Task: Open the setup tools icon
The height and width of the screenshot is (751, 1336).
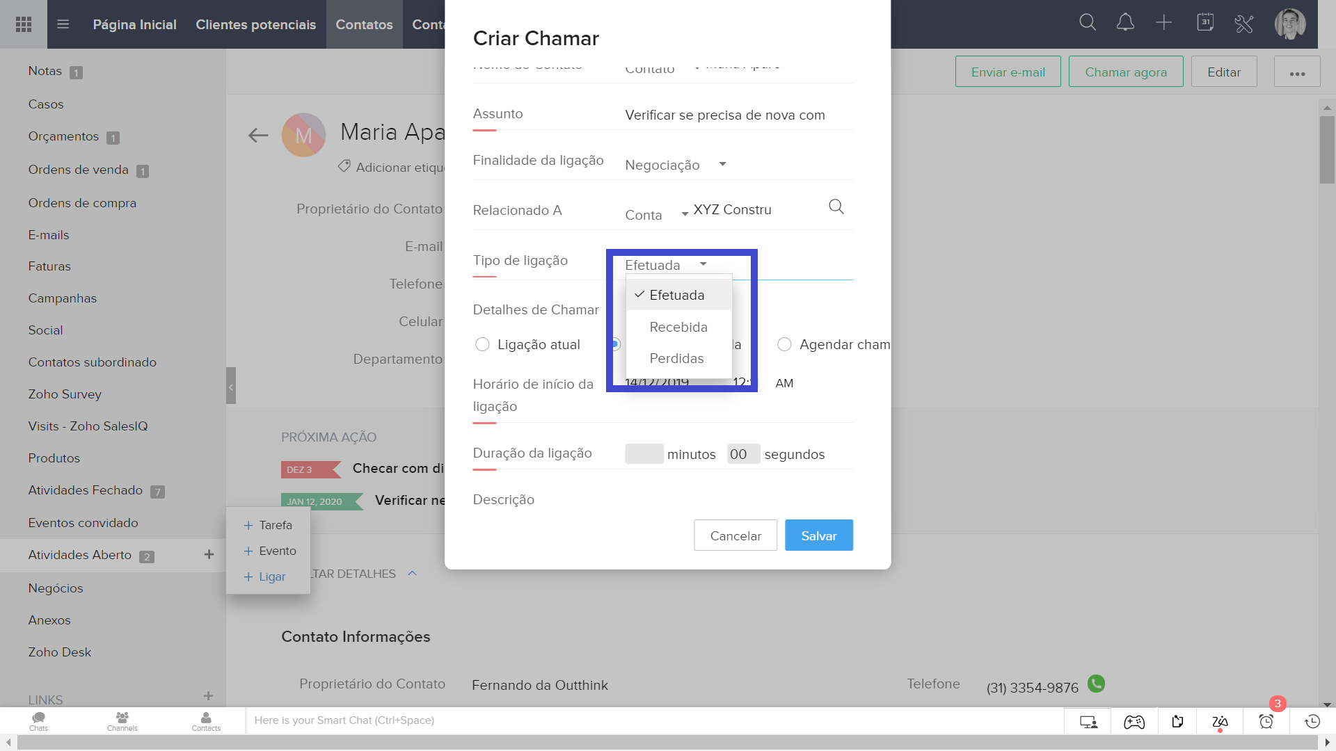Action: pyautogui.click(x=1244, y=24)
